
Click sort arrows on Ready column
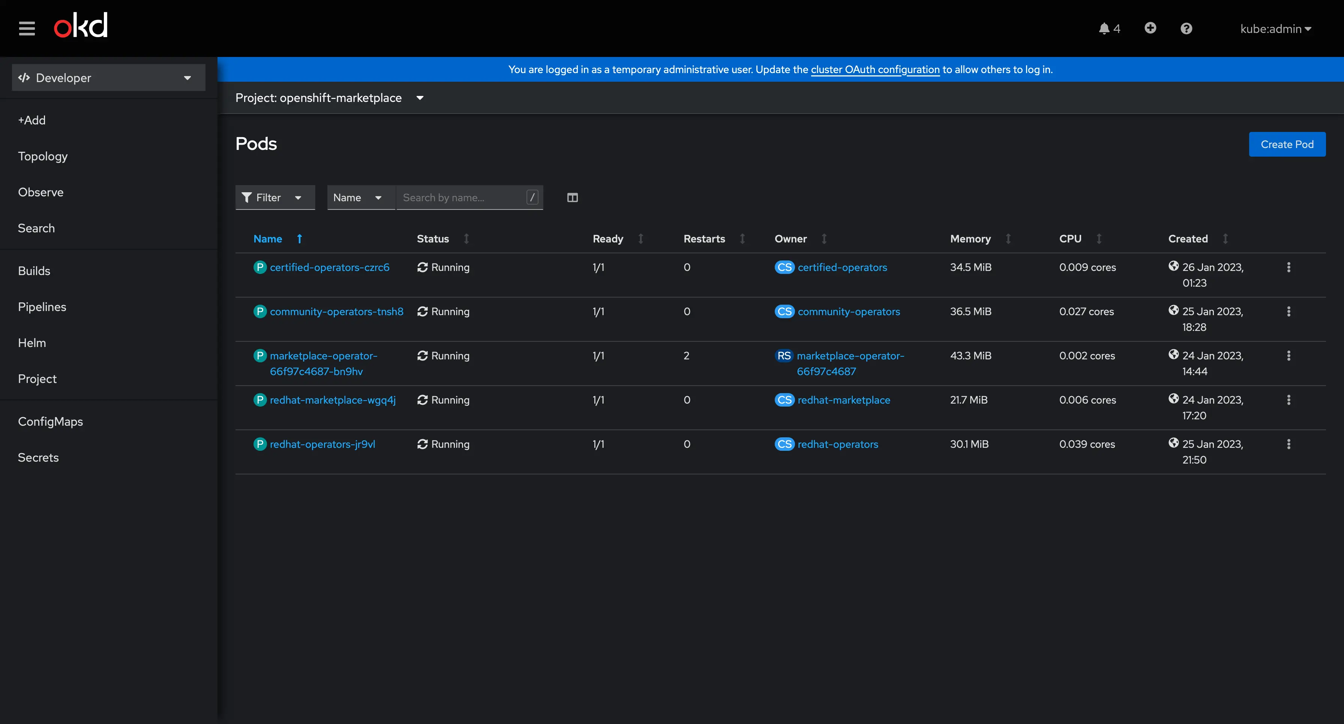[x=641, y=239]
